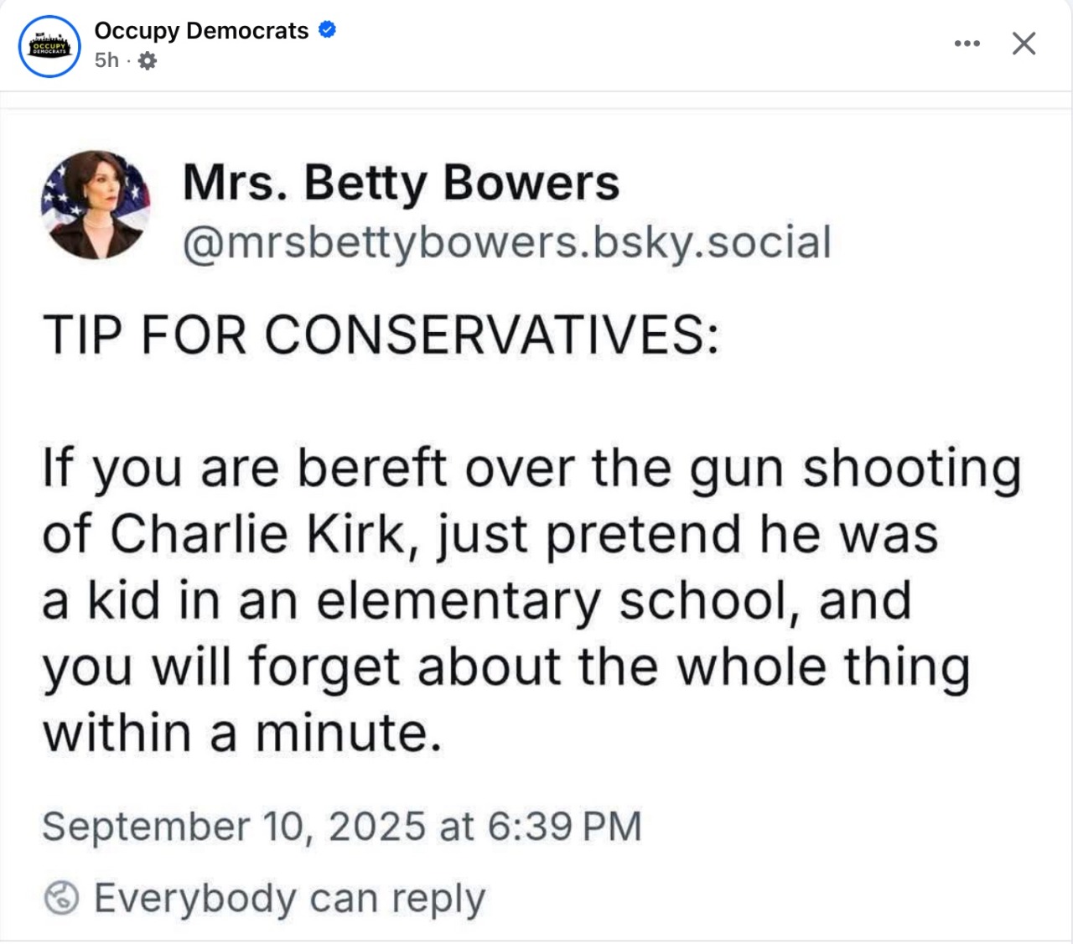
Task: Click the @mrsbettybowers.bsky.social handle
Action: point(506,242)
